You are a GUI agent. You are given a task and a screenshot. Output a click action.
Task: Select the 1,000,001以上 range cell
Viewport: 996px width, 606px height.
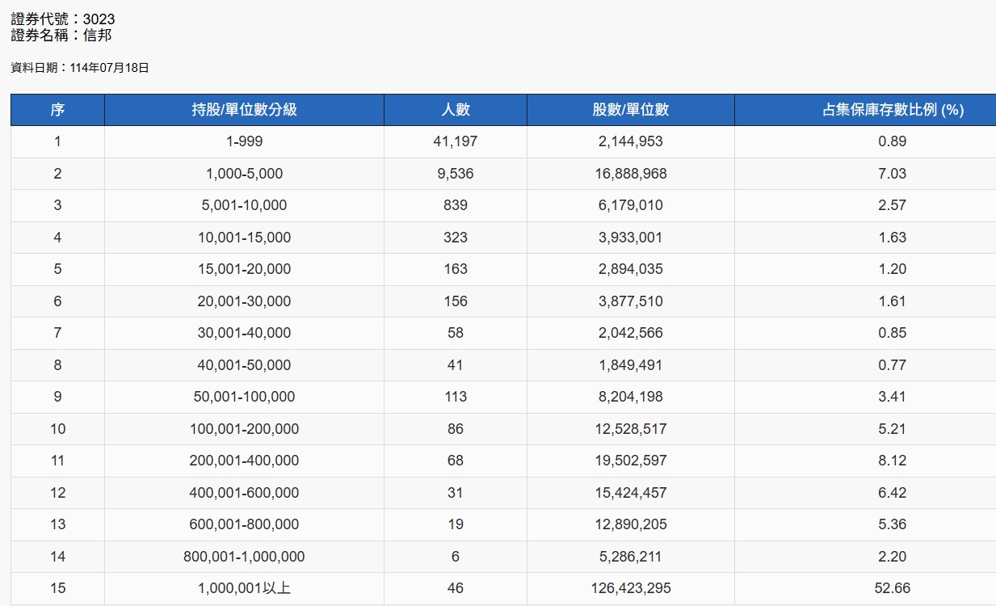click(244, 588)
